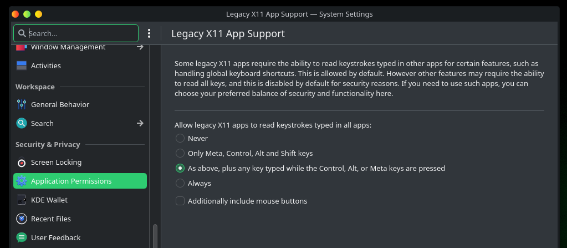Open the Screen Locking settings page
The height and width of the screenshot is (248, 567).
(56, 163)
